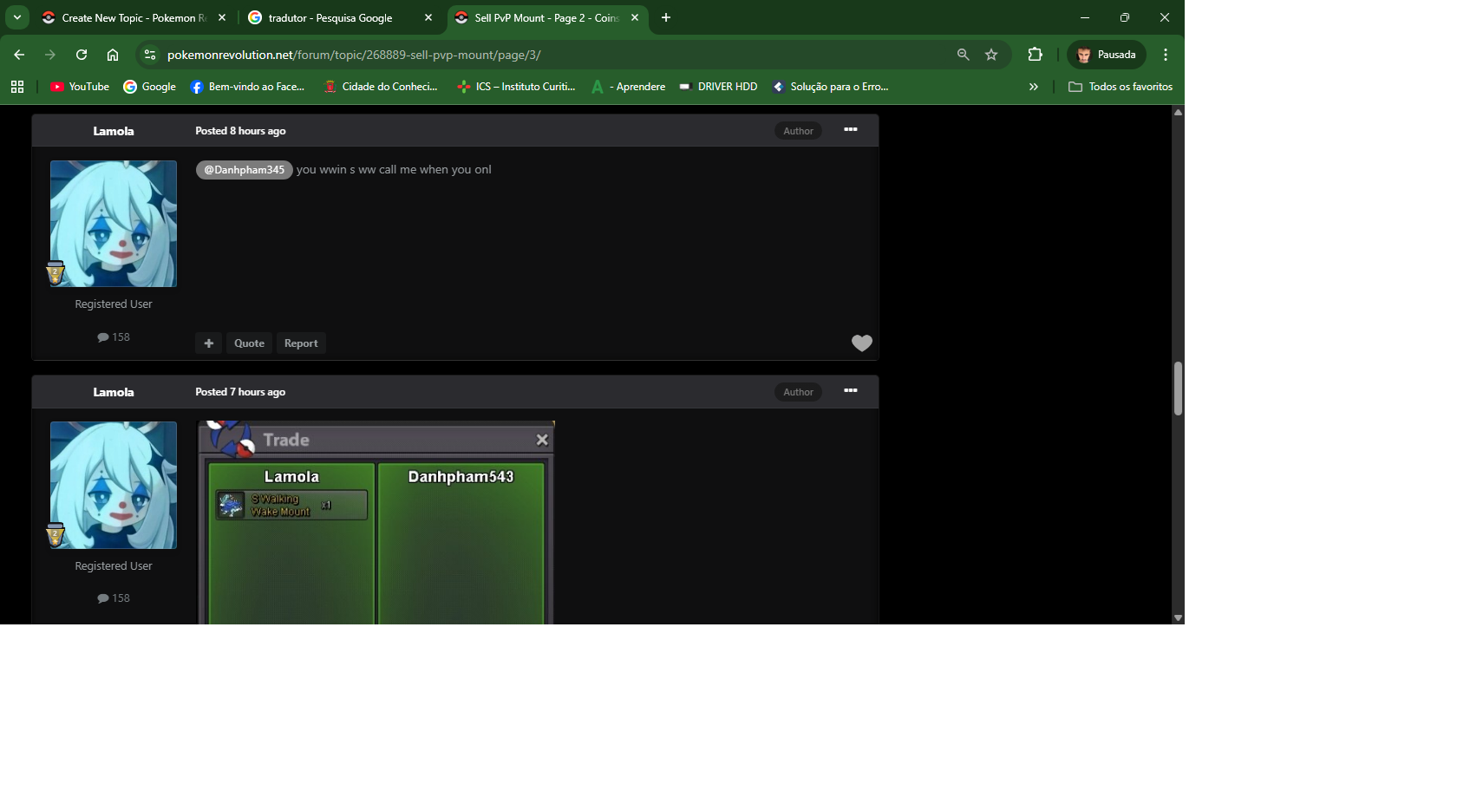Expand the hidden bookmarks overflow chevron

1033,87
